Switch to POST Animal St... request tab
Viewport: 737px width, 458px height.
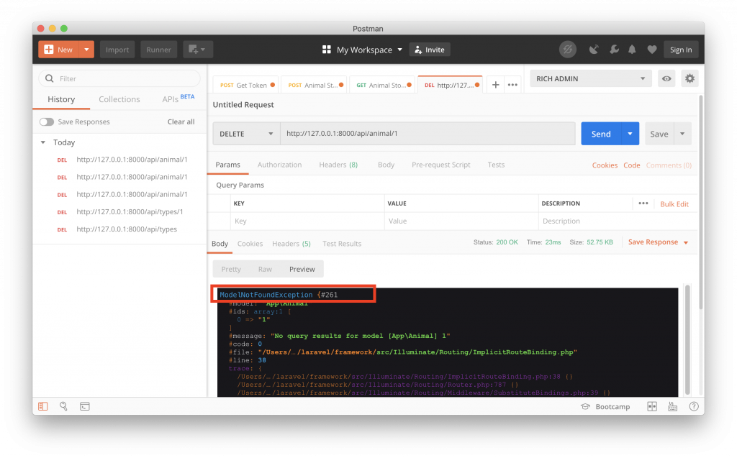[x=314, y=85]
